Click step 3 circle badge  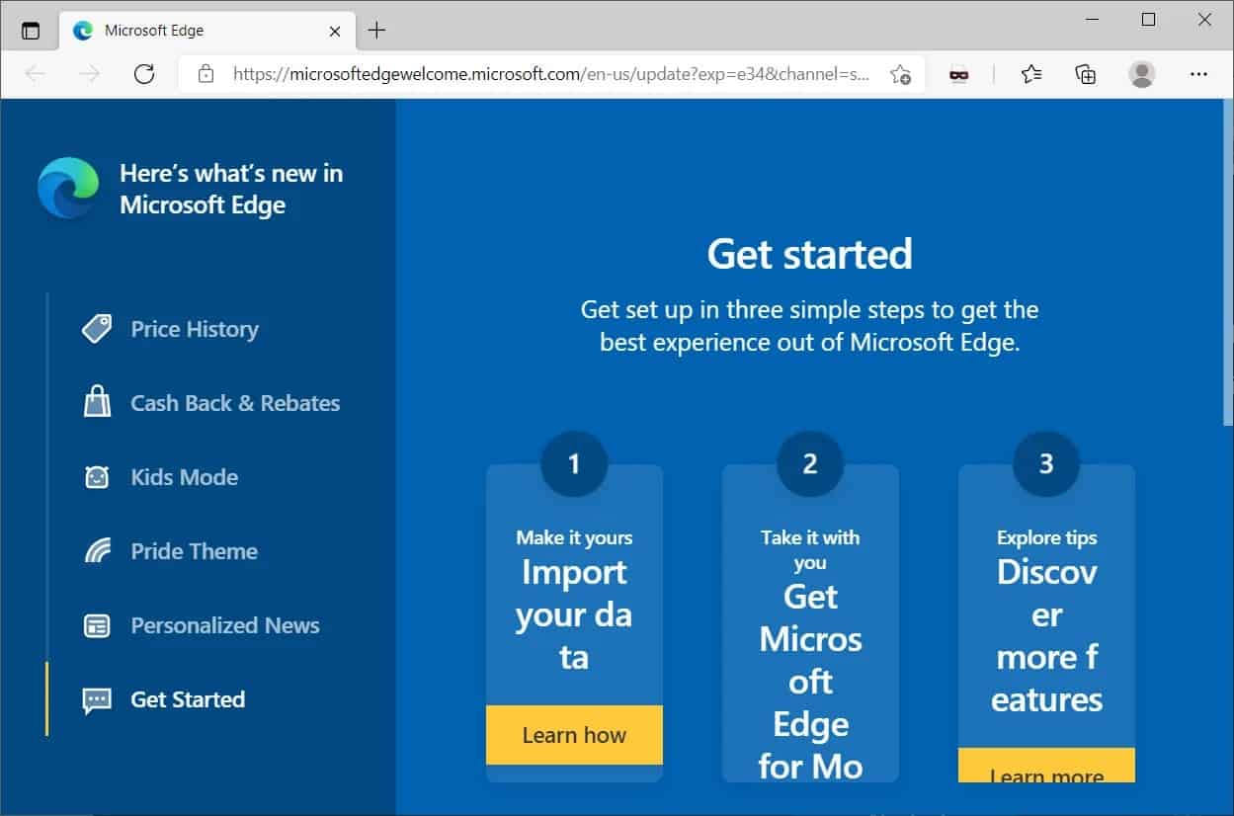pyautogui.click(x=1046, y=463)
